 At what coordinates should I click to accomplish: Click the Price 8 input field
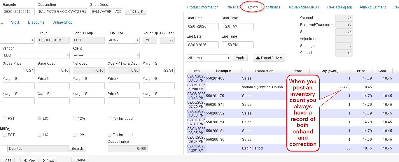click(124, 101)
